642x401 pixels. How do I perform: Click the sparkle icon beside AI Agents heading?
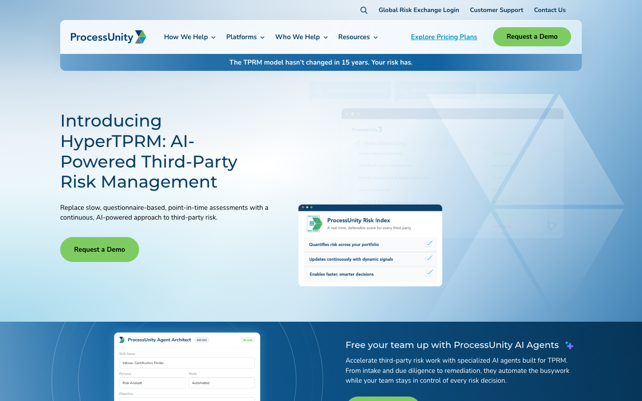[x=569, y=345]
